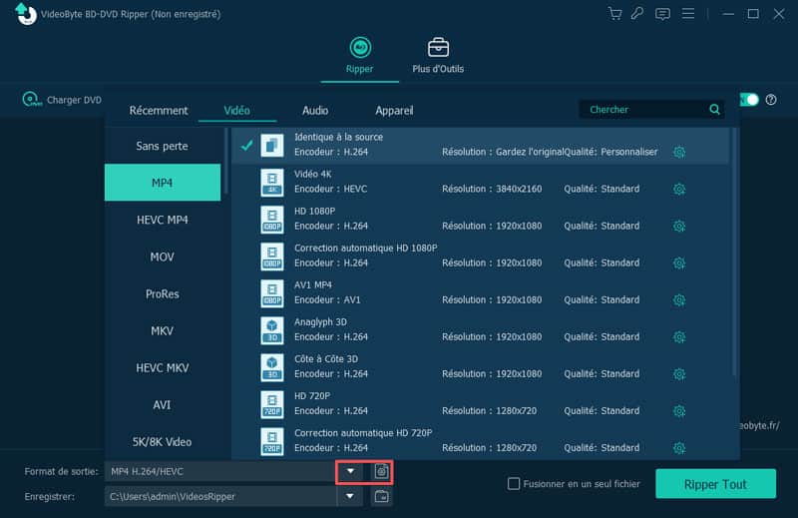Viewport: 798px width, 518px height.
Task: Click the key registration icon
Action: (638, 14)
